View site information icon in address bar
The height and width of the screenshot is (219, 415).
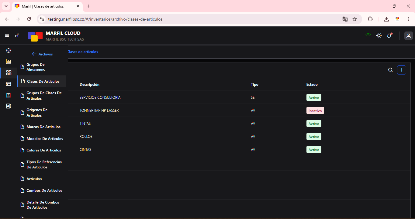pos(42,19)
